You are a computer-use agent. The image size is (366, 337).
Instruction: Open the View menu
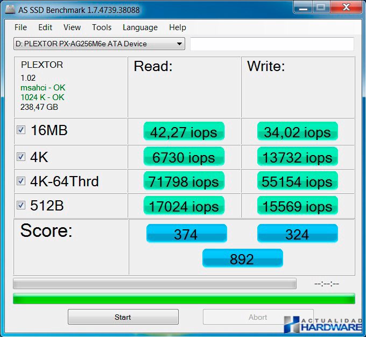72,27
